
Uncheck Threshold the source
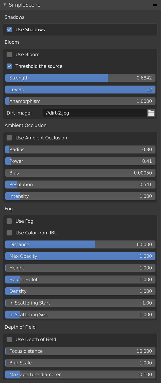click(x=9, y=66)
